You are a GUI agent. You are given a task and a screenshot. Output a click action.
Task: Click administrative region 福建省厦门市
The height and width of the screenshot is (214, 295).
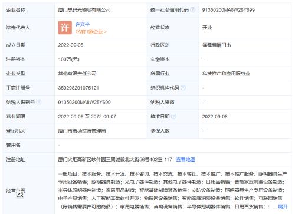[217, 45]
